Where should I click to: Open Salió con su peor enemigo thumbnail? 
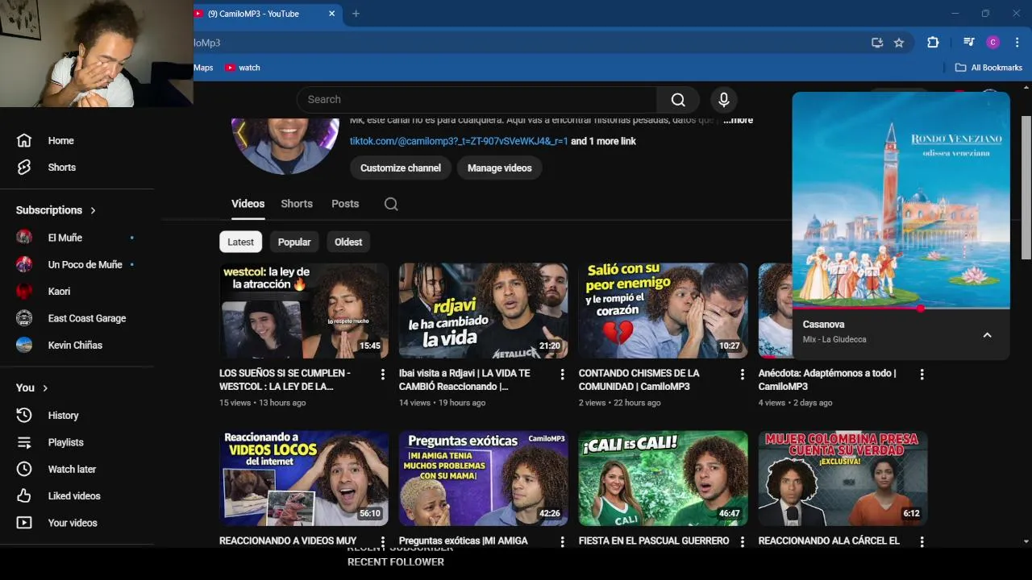coord(664,310)
